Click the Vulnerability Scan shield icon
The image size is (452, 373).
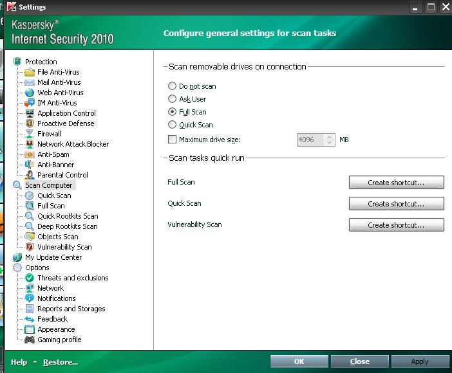(x=30, y=247)
